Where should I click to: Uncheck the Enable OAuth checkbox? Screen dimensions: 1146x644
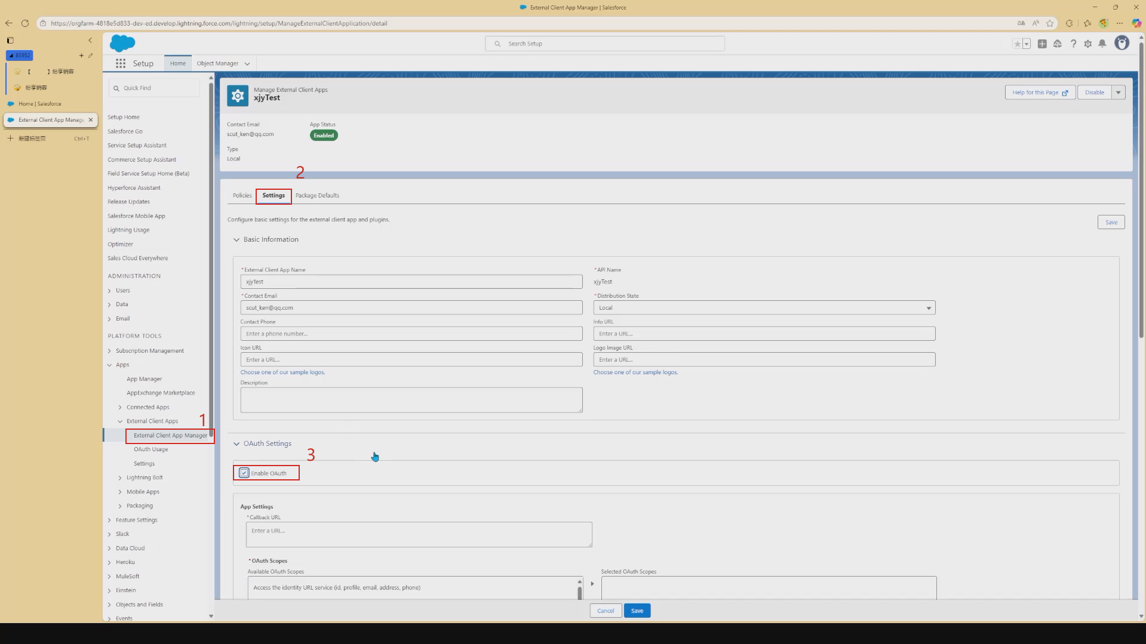coord(244,473)
